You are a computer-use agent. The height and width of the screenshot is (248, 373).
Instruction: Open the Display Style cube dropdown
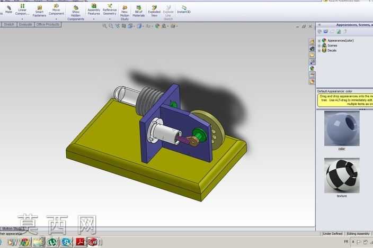click(140, 26)
